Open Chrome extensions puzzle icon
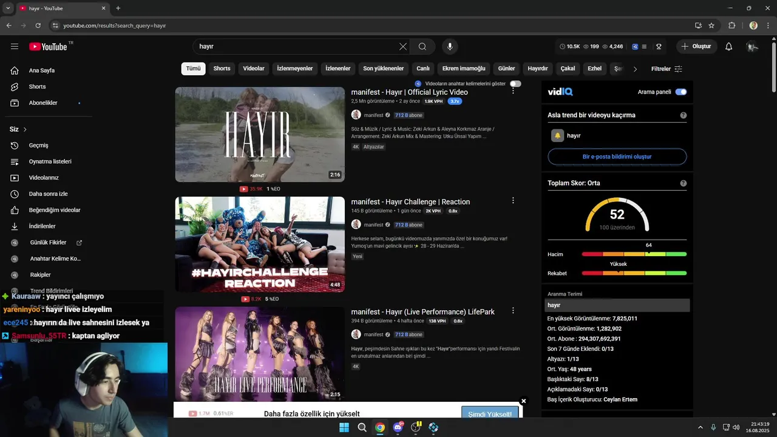This screenshot has height=437, width=777. click(732, 25)
